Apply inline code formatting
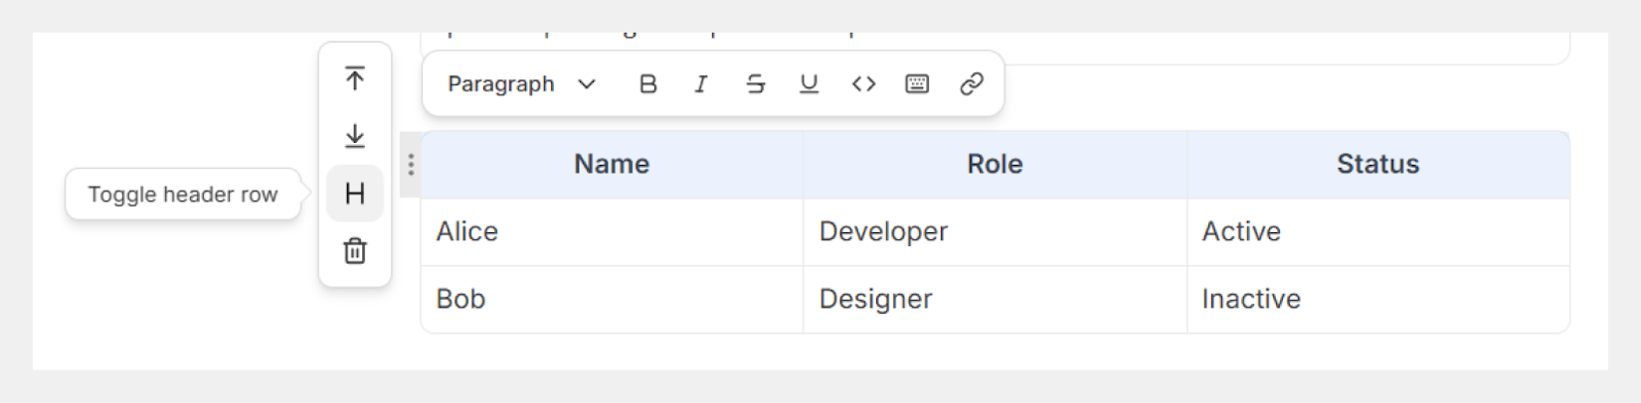 click(863, 84)
